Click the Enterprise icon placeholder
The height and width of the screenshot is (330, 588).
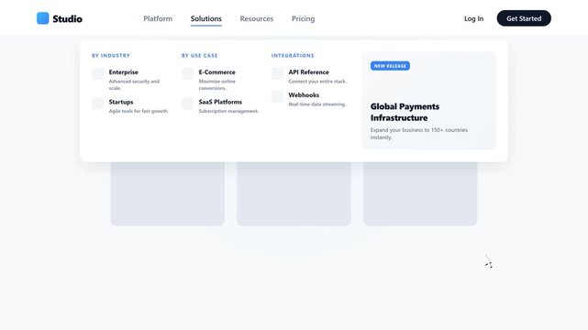pos(98,73)
